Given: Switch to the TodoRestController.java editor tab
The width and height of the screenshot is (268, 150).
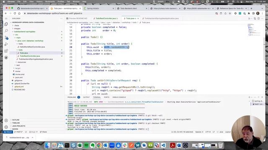Looking at the screenshot, I should 106,18.
